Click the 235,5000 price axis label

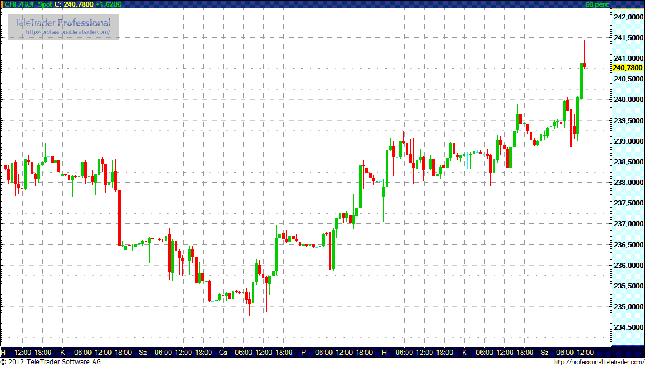click(628, 286)
